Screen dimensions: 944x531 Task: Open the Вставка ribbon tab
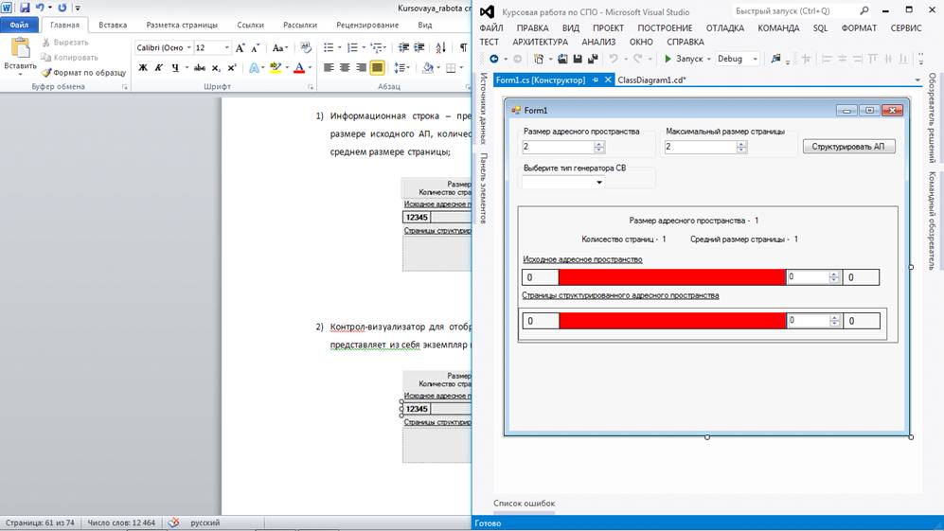113,26
